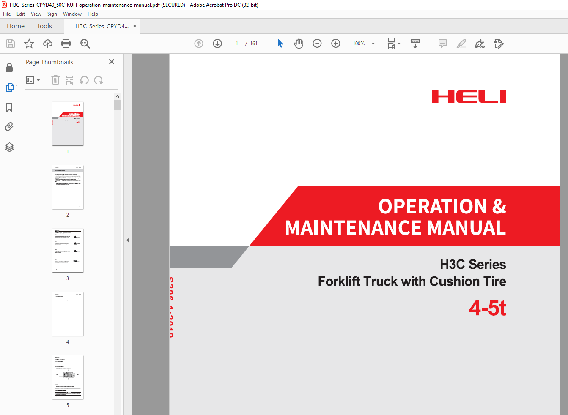Click the Save file icon
The image size is (568, 415).
[x=11, y=44]
